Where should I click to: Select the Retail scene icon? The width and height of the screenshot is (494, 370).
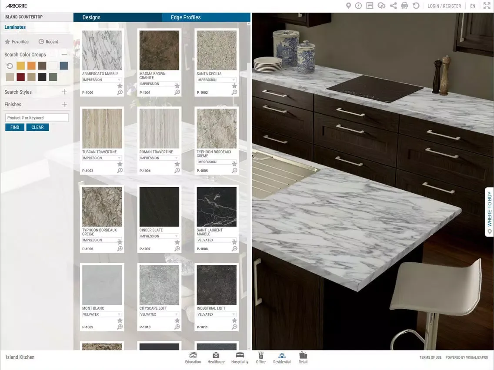pos(303,358)
